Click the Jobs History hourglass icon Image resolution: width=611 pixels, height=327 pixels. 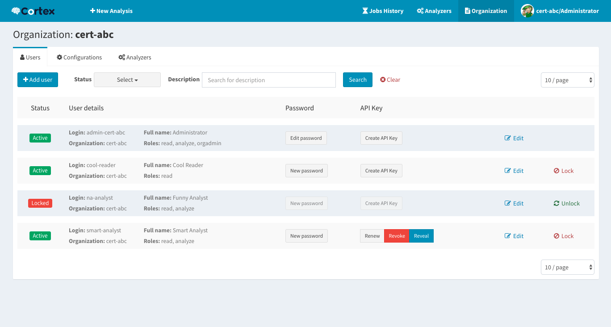(364, 11)
